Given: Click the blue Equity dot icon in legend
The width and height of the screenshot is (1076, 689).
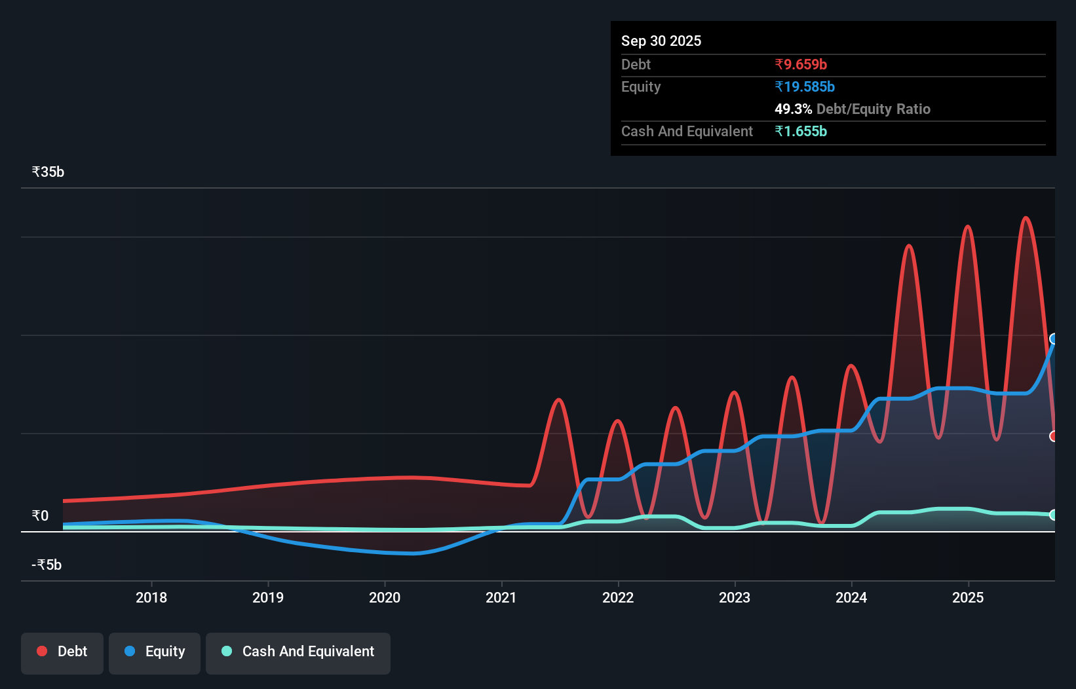Looking at the screenshot, I should pyautogui.click(x=129, y=651).
